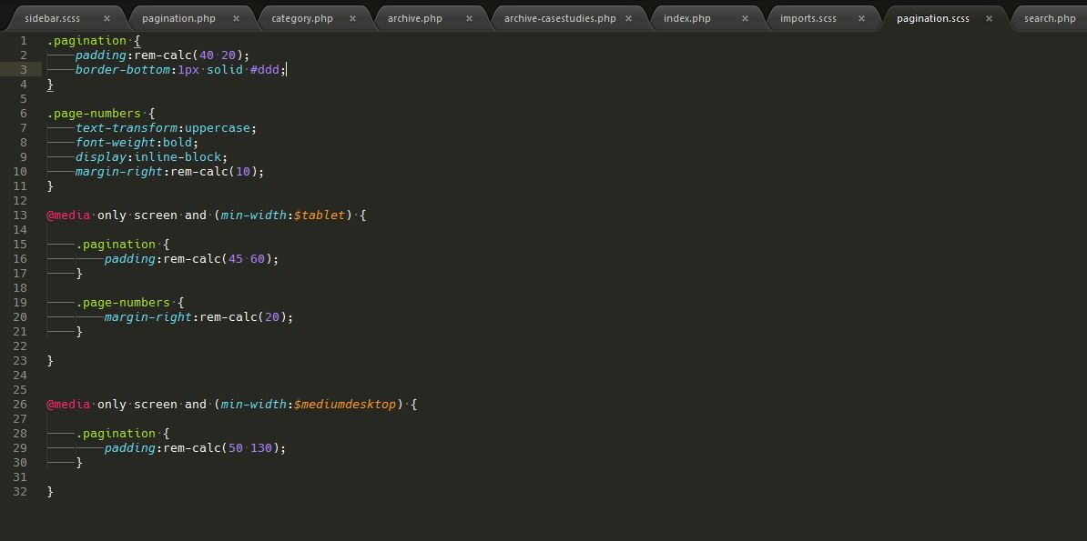This screenshot has height=541, width=1087.
Task: Click the '$tablet' variable
Action: tap(319, 215)
